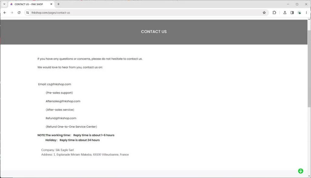Open the tab search dropdown arrow

tap(4, 4)
